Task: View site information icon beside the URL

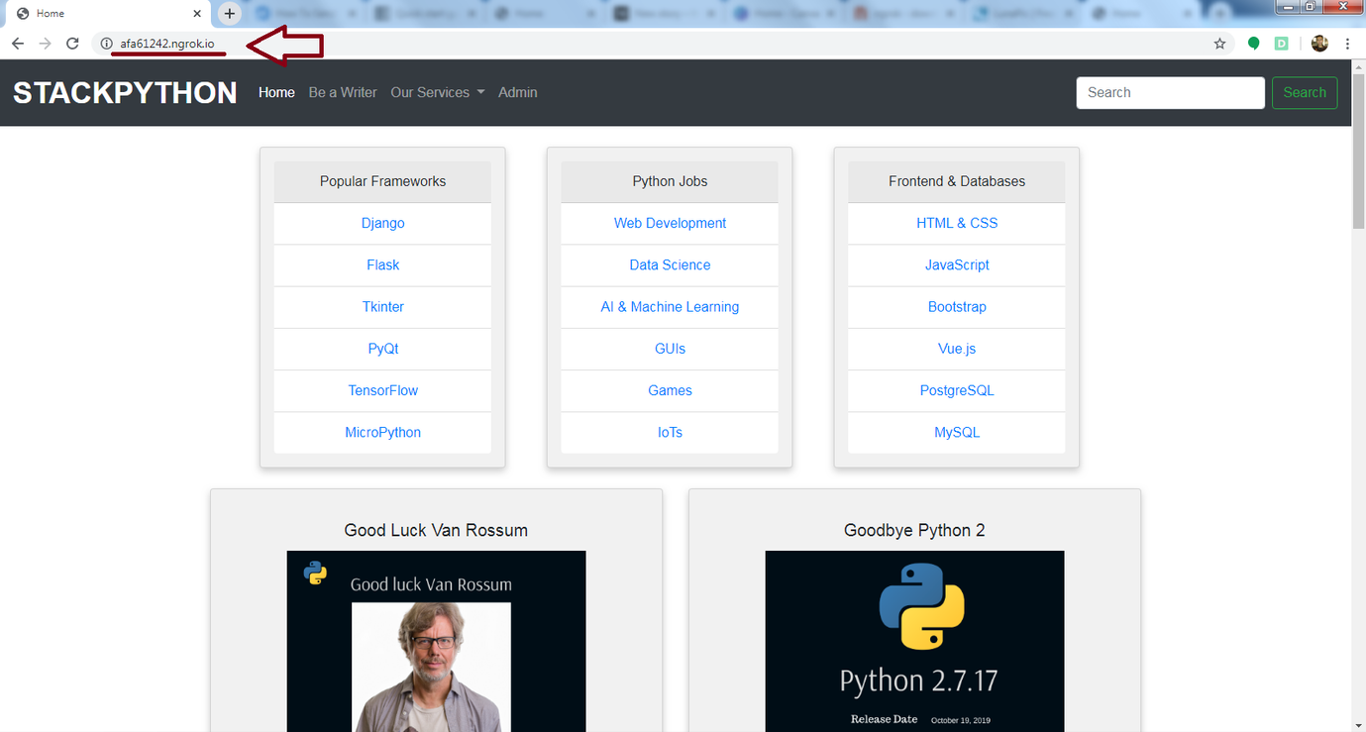Action: point(107,44)
